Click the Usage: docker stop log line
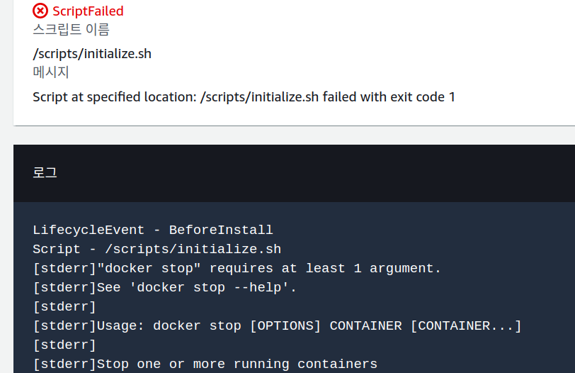 point(277,325)
